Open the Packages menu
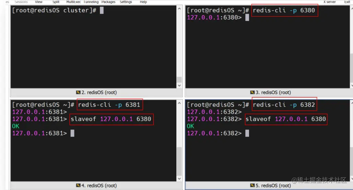 (108, 2)
